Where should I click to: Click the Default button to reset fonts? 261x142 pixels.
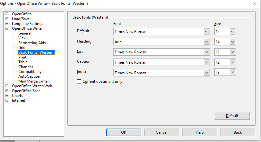click(232, 116)
